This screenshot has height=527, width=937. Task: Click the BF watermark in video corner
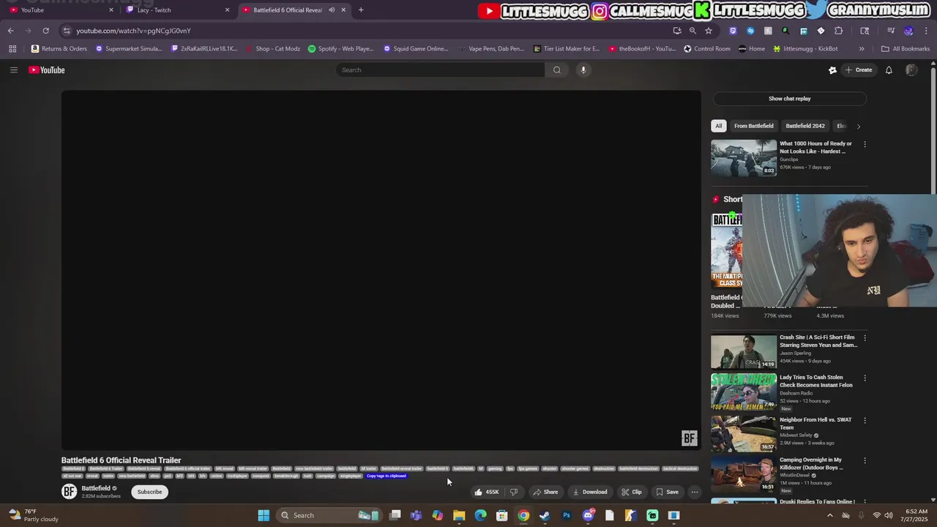point(689,438)
